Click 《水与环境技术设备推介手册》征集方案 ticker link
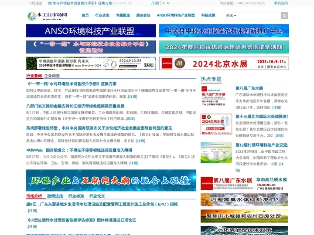The width and height of the screenshot is (314, 235). (80, 3)
